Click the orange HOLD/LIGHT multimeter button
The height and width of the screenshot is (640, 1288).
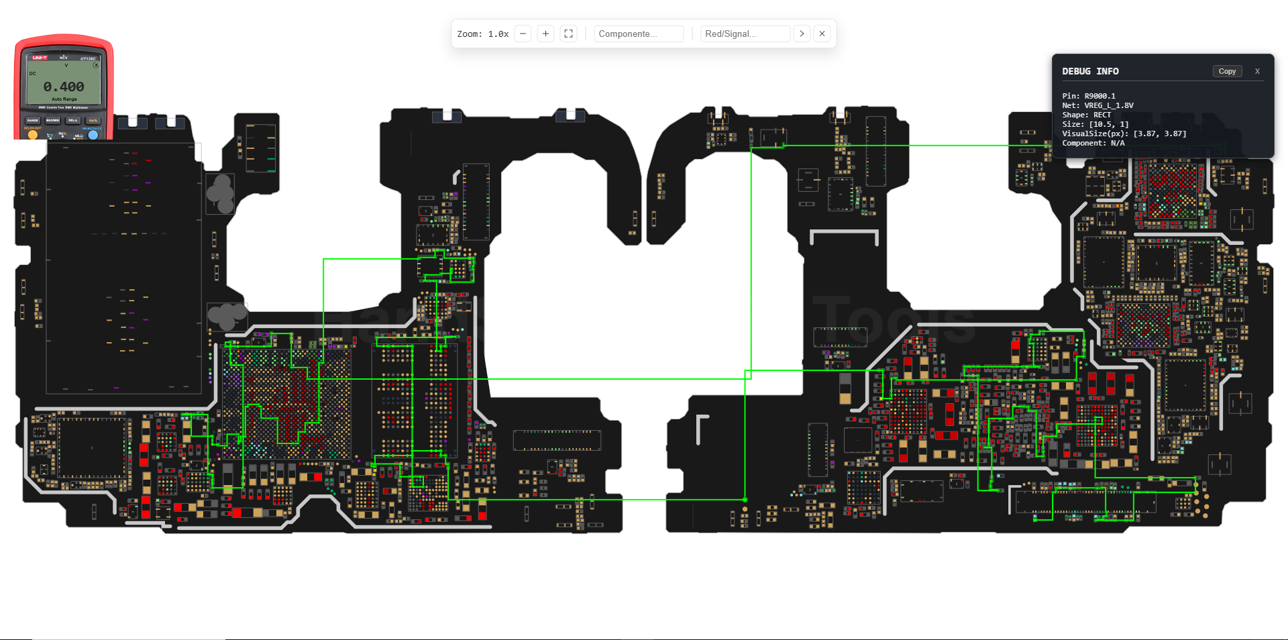[33, 135]
